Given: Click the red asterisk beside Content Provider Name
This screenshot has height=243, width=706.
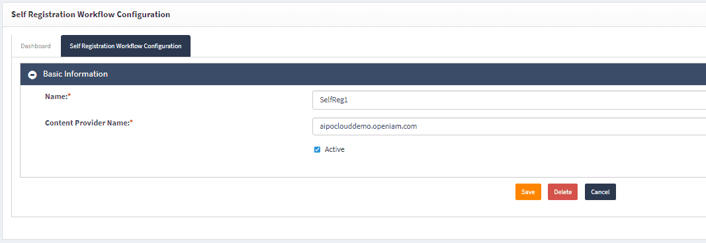Looking at the screenshot, I should tap(131, 121).
